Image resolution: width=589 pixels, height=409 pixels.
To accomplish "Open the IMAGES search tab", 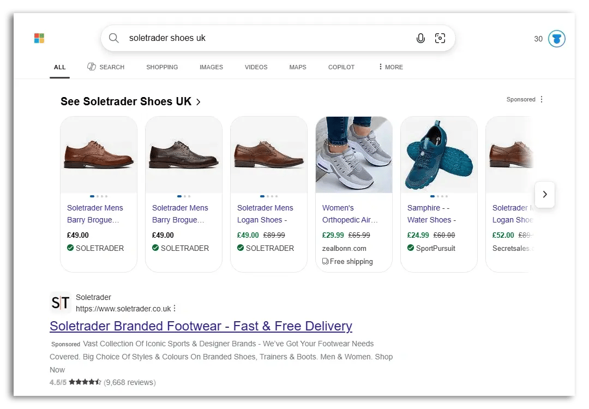I will [x=211, y=67].
